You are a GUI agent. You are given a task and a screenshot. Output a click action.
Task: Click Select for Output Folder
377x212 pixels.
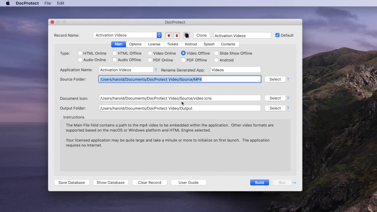[x=275, y=108]
